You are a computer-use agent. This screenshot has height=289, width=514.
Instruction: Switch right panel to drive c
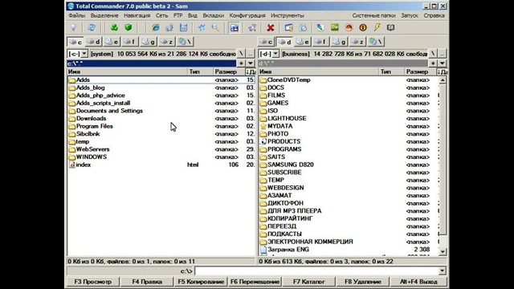click(x=266, y=42)
